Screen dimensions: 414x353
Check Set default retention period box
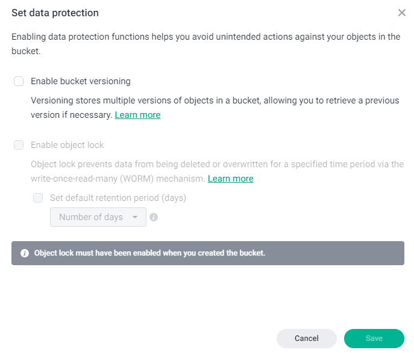(38, 198)
